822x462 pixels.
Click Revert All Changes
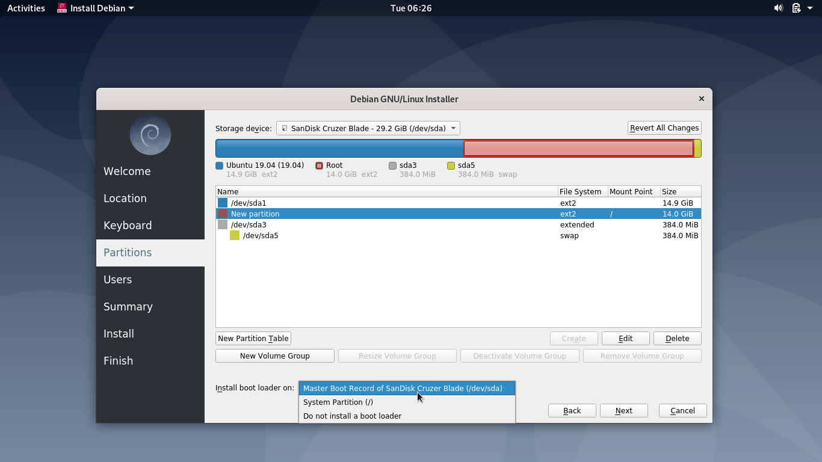[x=664, y=128]
